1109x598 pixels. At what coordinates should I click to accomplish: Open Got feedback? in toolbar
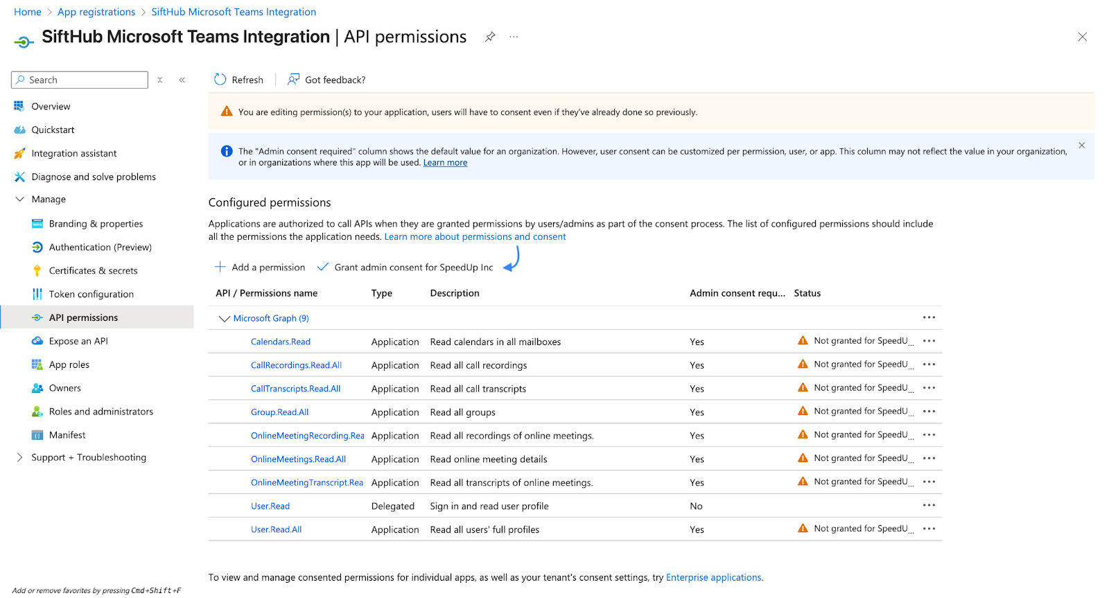326,80
